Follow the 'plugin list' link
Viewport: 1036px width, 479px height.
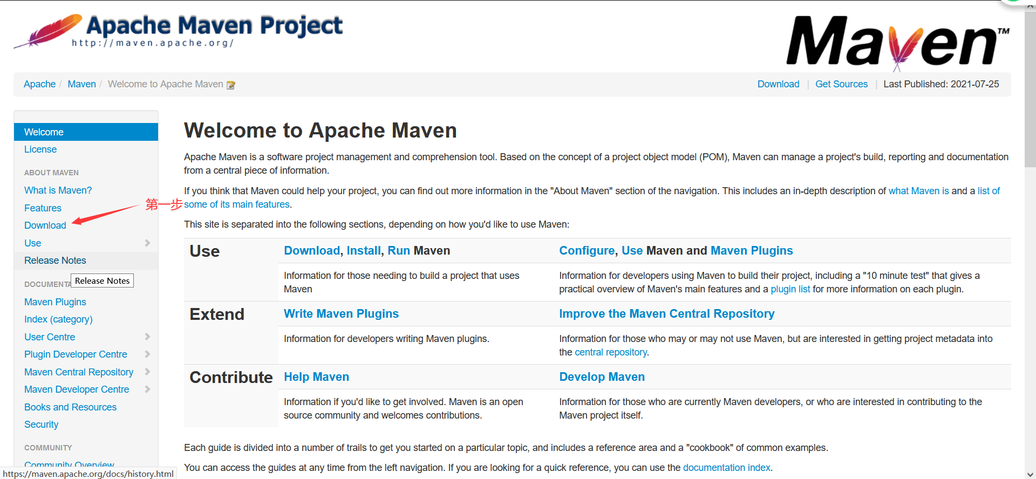pyautogui.click(x=790, y=289)
